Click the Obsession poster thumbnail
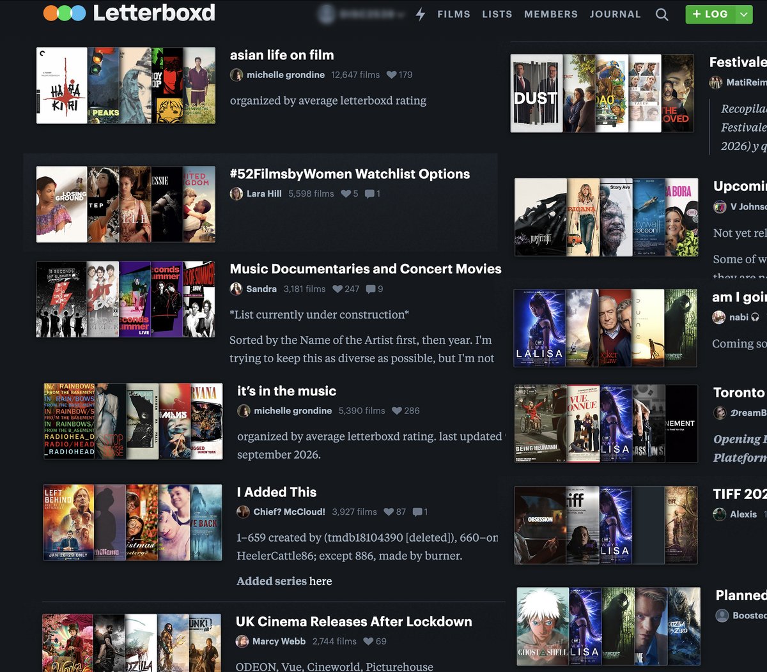767x672 pixels. [540, 525]
